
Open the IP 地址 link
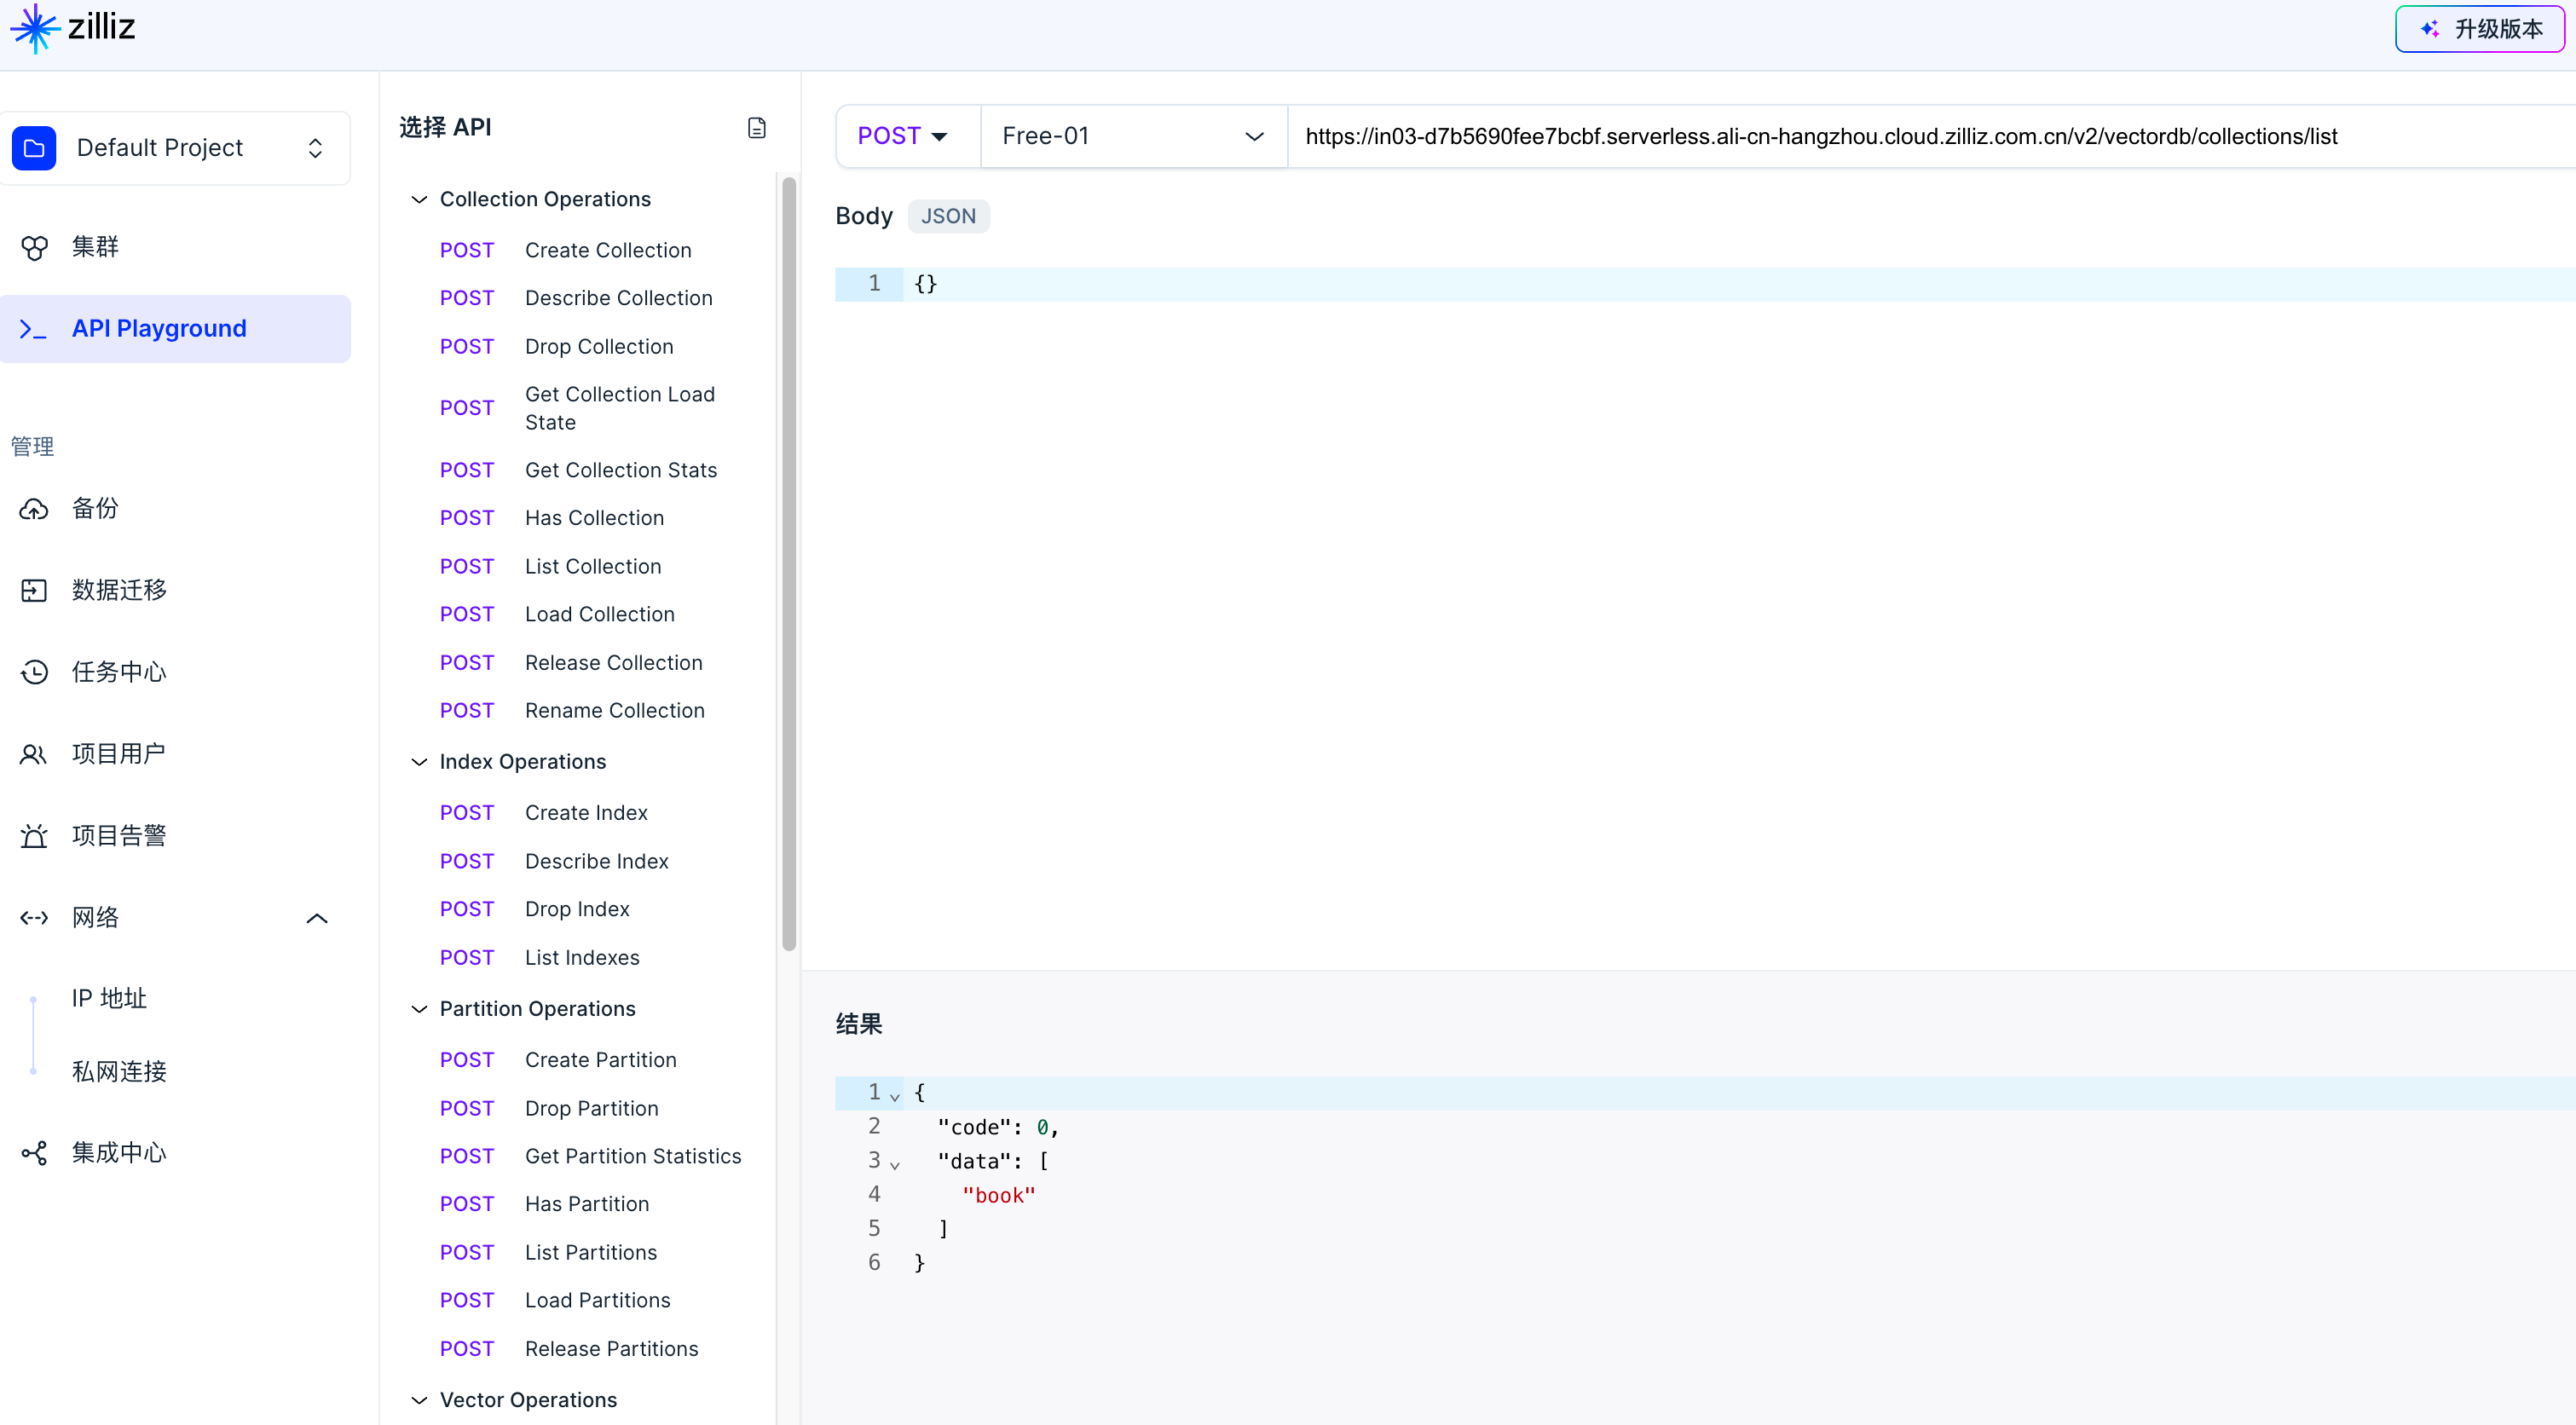[109, 998]
